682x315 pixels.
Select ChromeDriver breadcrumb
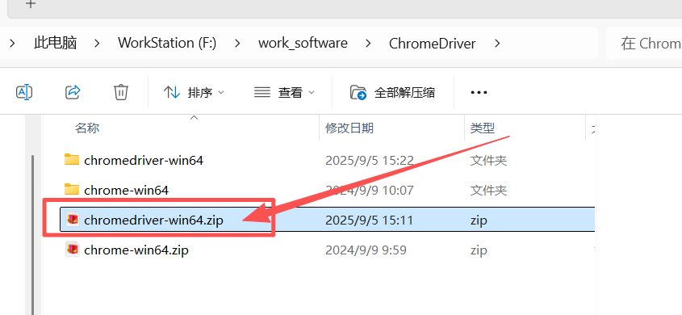click(x=433, y=43)
